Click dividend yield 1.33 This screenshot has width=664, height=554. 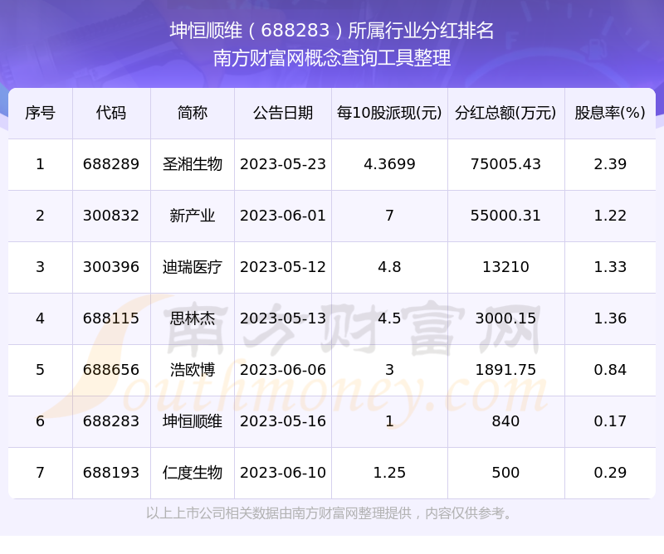[610, 267]
